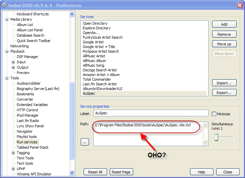
Task: Click the Remove service button
Action: pyautogui.click(x=224, y=34)
